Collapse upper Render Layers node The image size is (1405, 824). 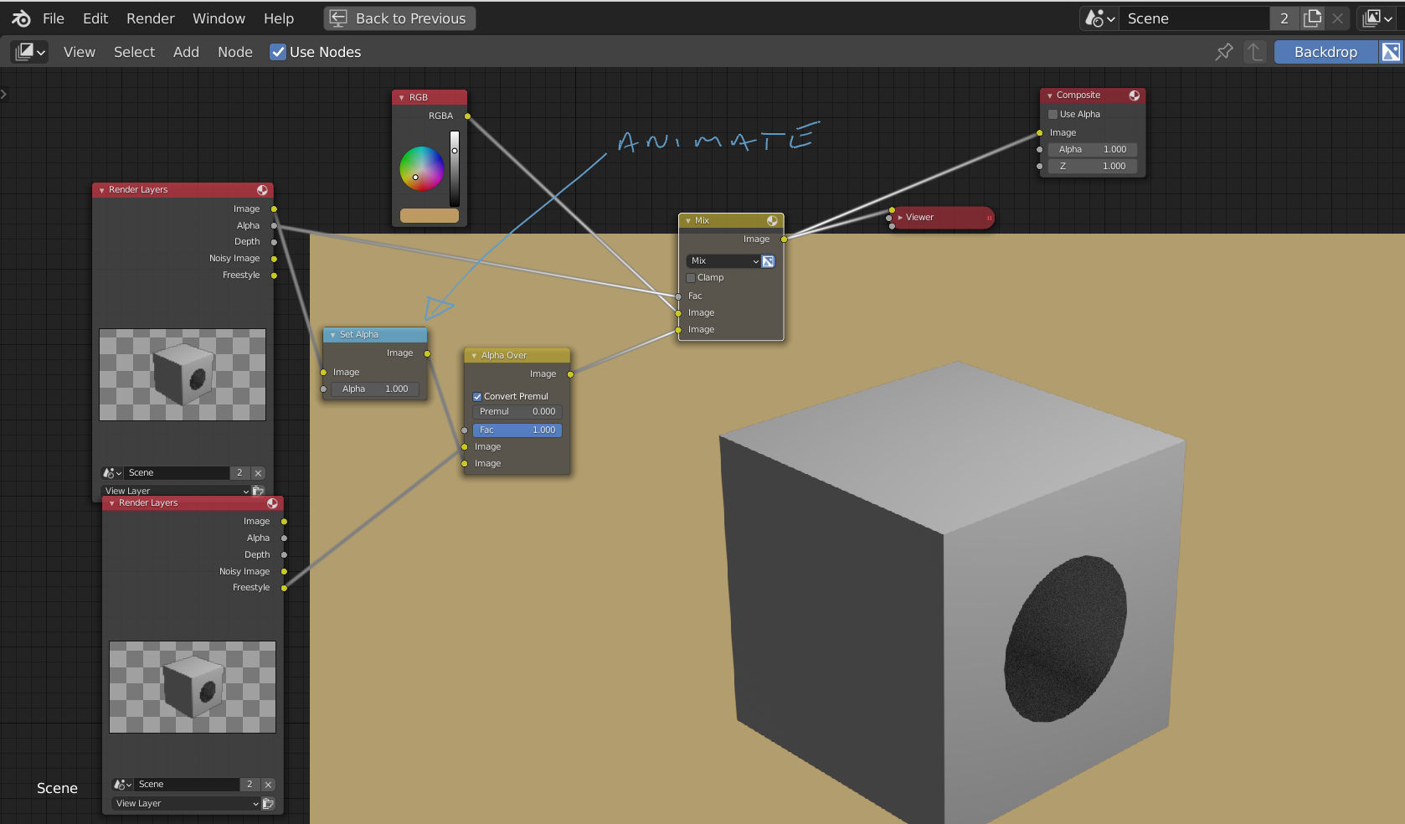pos(101,190)
